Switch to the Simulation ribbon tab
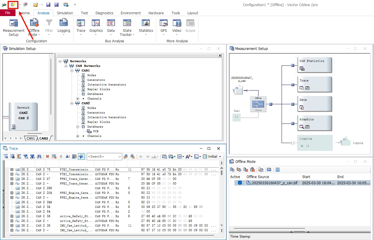 65,13
